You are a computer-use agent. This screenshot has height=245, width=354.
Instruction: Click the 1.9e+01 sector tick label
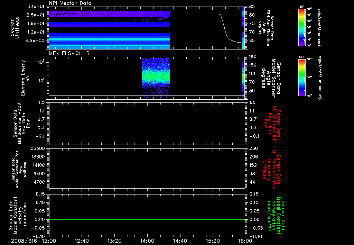[x=36, y=24]
